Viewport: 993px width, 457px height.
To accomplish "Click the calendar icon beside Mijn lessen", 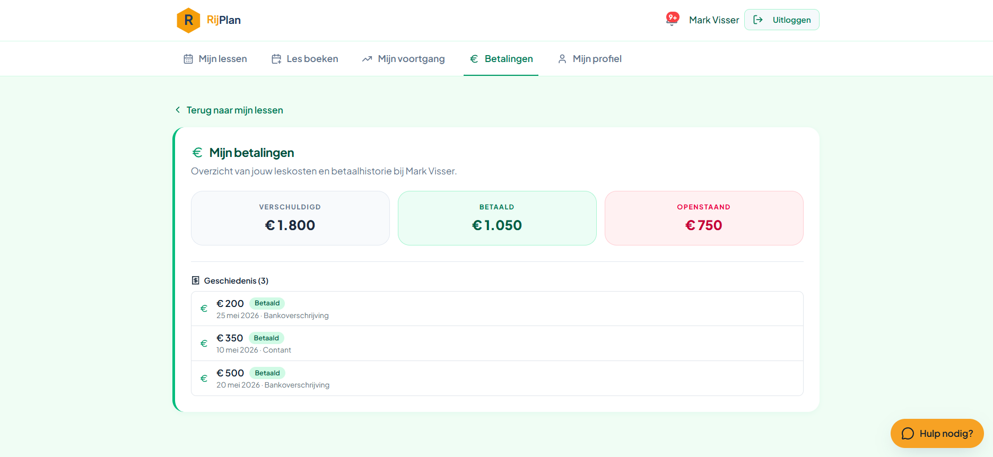I will click(x=188, y=59).
